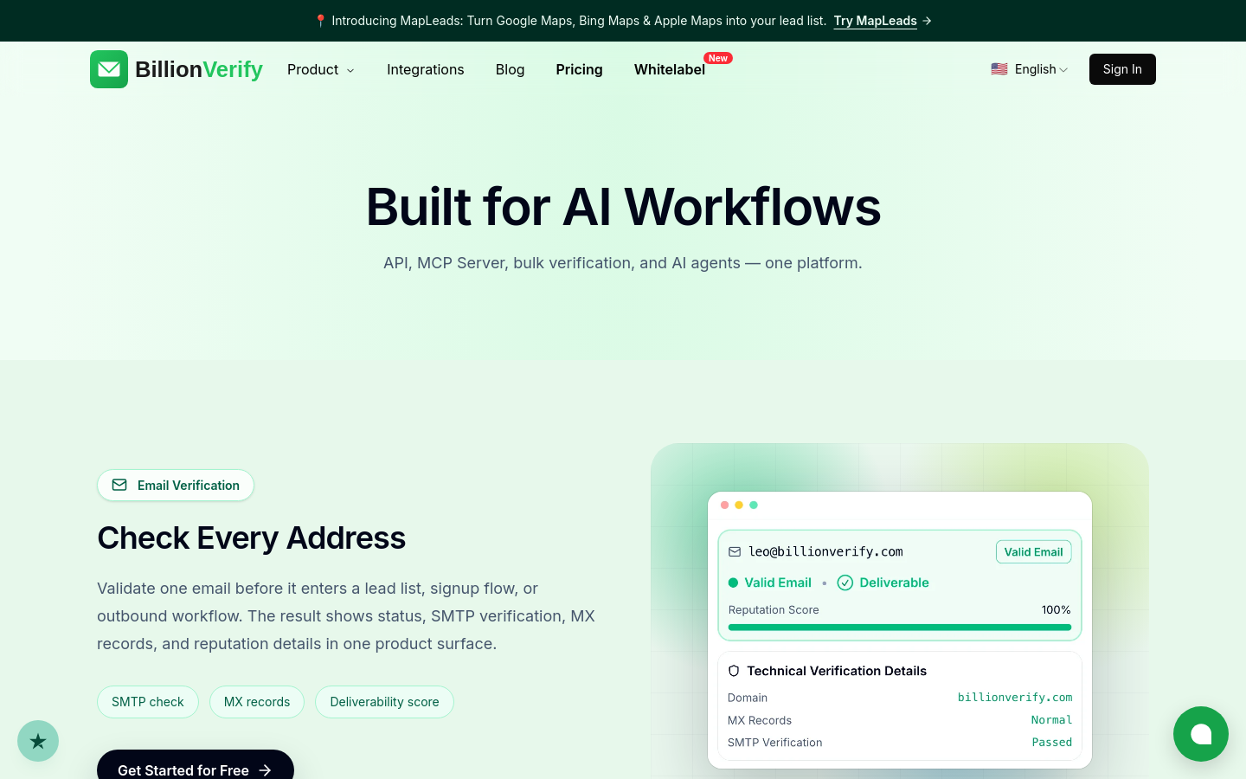This screenshot has height=779, width=1246.
Task: Click the Built for AI Workflows headline
Action: point(623,207)
